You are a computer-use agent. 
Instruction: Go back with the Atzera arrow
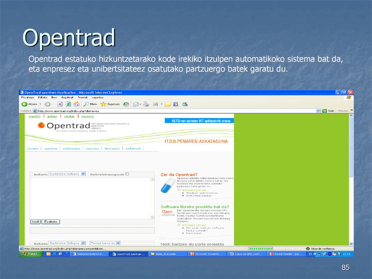tap(24, 104)
